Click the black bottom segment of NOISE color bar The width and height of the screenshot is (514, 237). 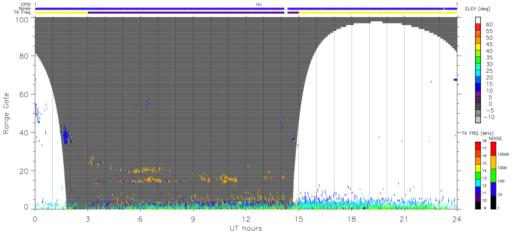(x=493, y=201)
